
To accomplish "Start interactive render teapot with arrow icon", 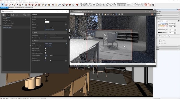I will pyautogui.click(x=114, y=5).
